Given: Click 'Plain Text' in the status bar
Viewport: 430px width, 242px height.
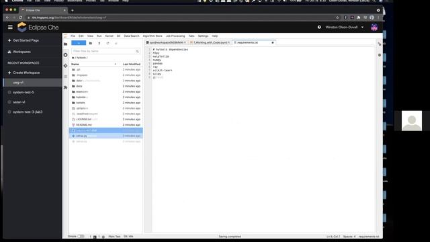Looking at the screenshot, I should point(114,236).
